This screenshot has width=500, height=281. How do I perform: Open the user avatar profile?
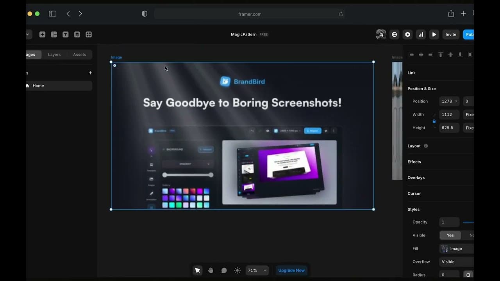tap(381, 34)
